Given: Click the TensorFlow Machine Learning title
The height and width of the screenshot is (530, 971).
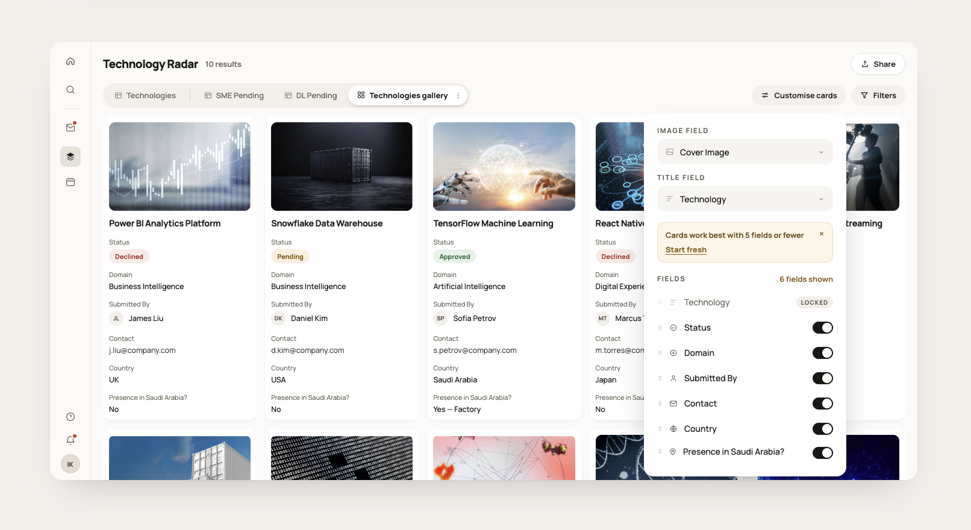Looking at the screenshot, I should tap(493, 223).
